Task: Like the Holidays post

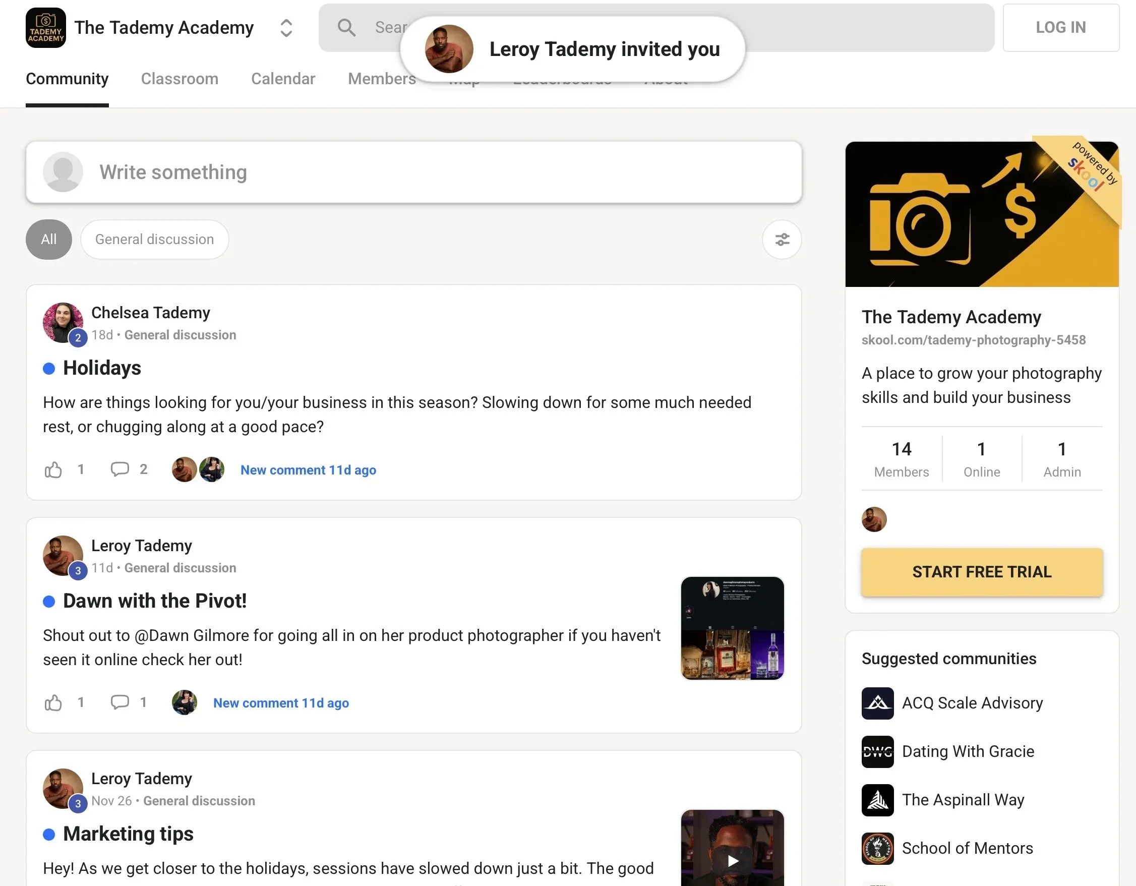Action: pos(53,470)
